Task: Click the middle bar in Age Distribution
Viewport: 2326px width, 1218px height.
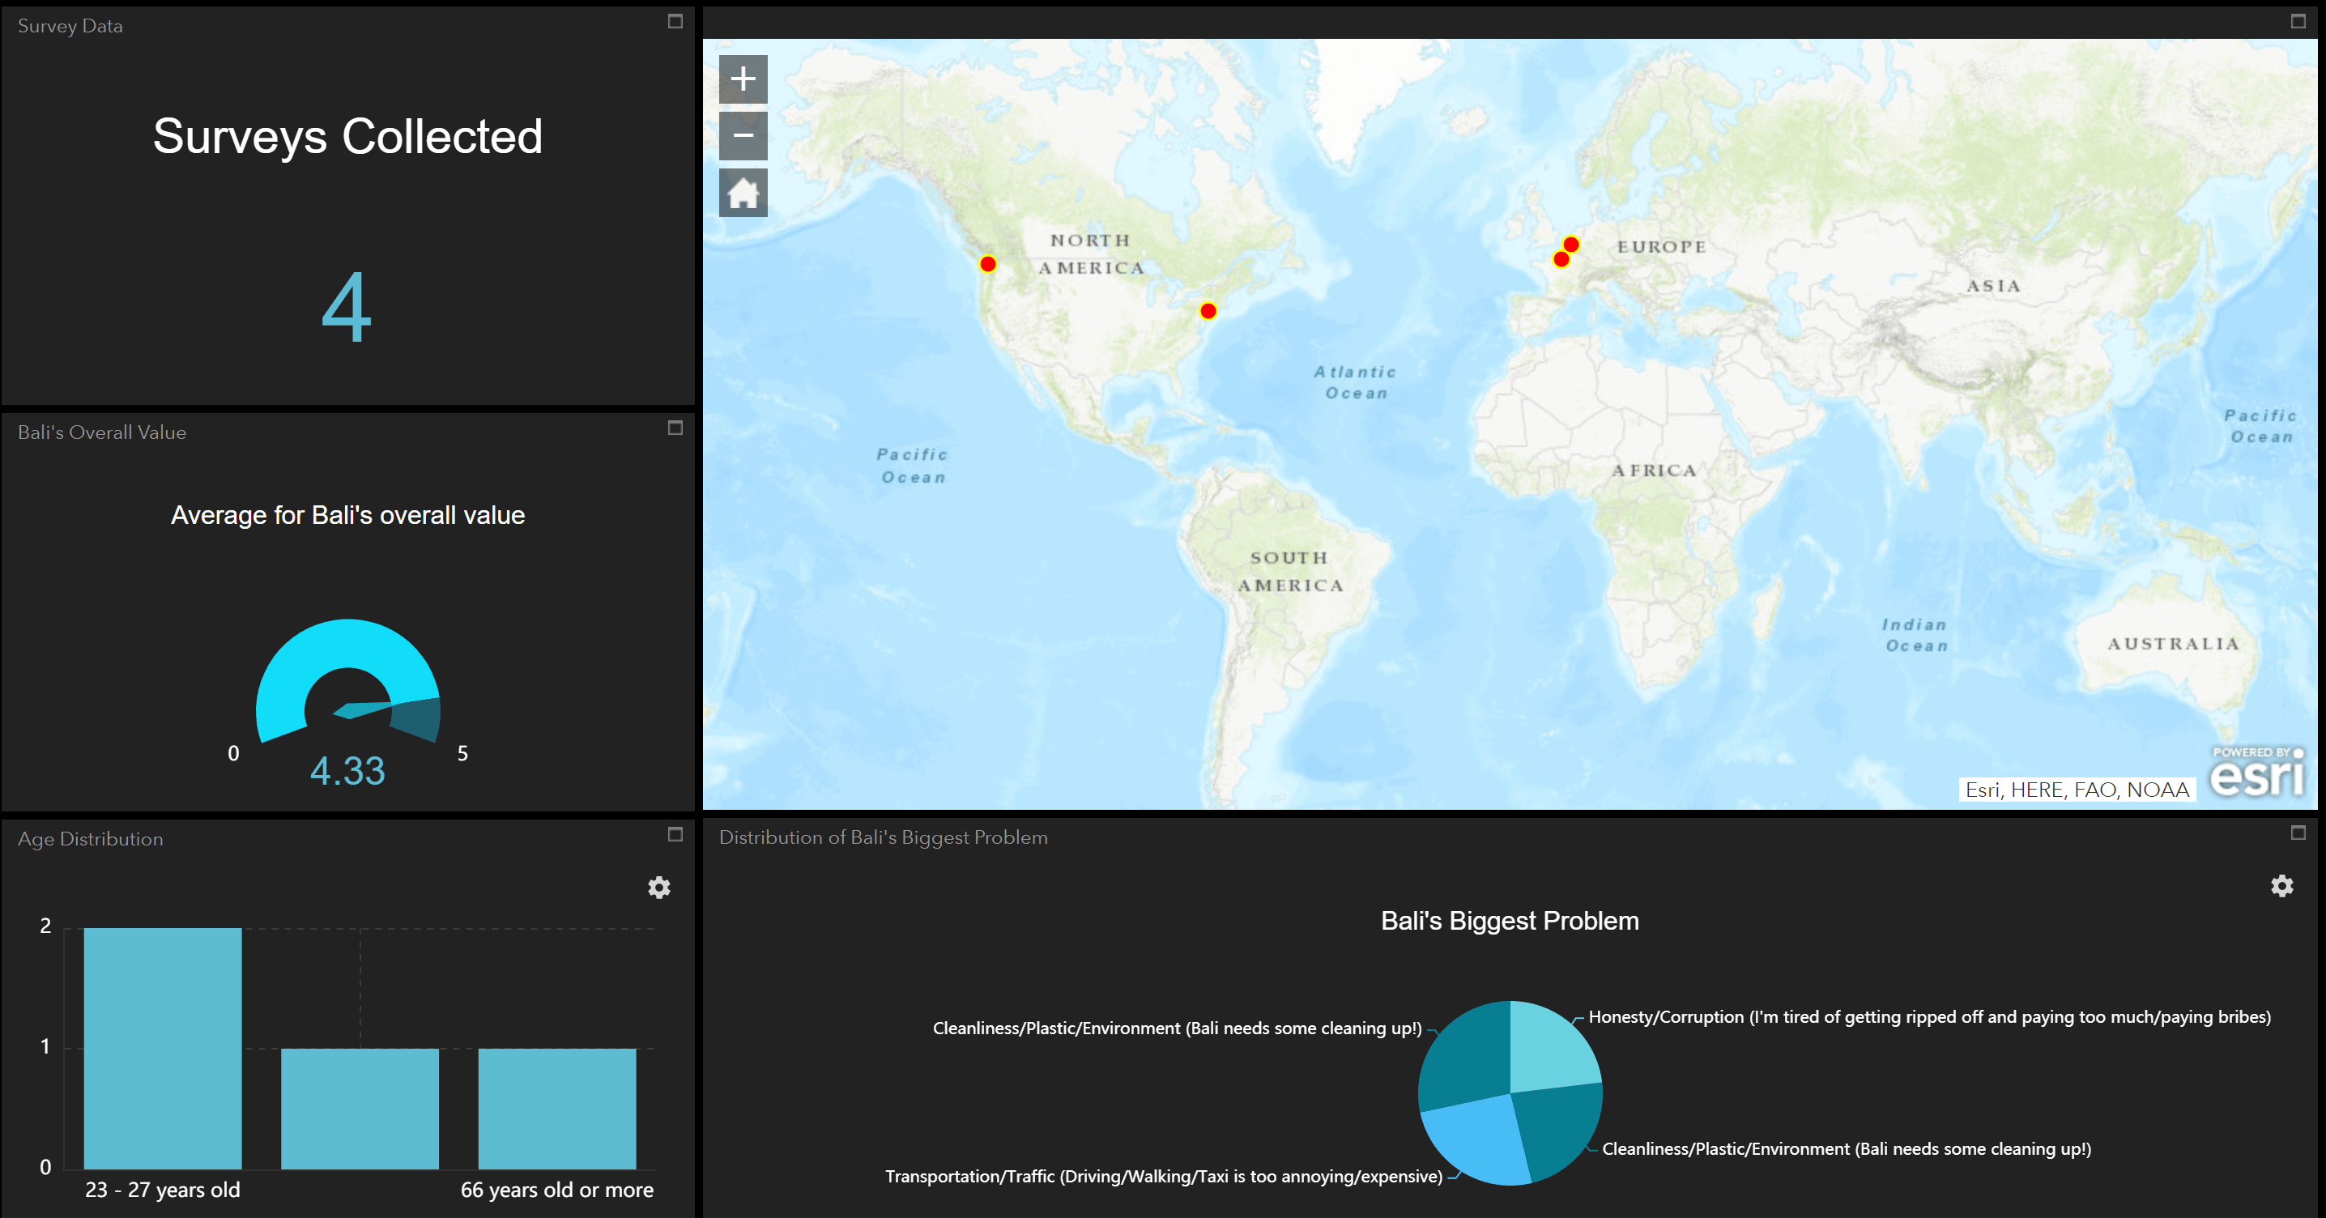Action: coord(360,1108)
